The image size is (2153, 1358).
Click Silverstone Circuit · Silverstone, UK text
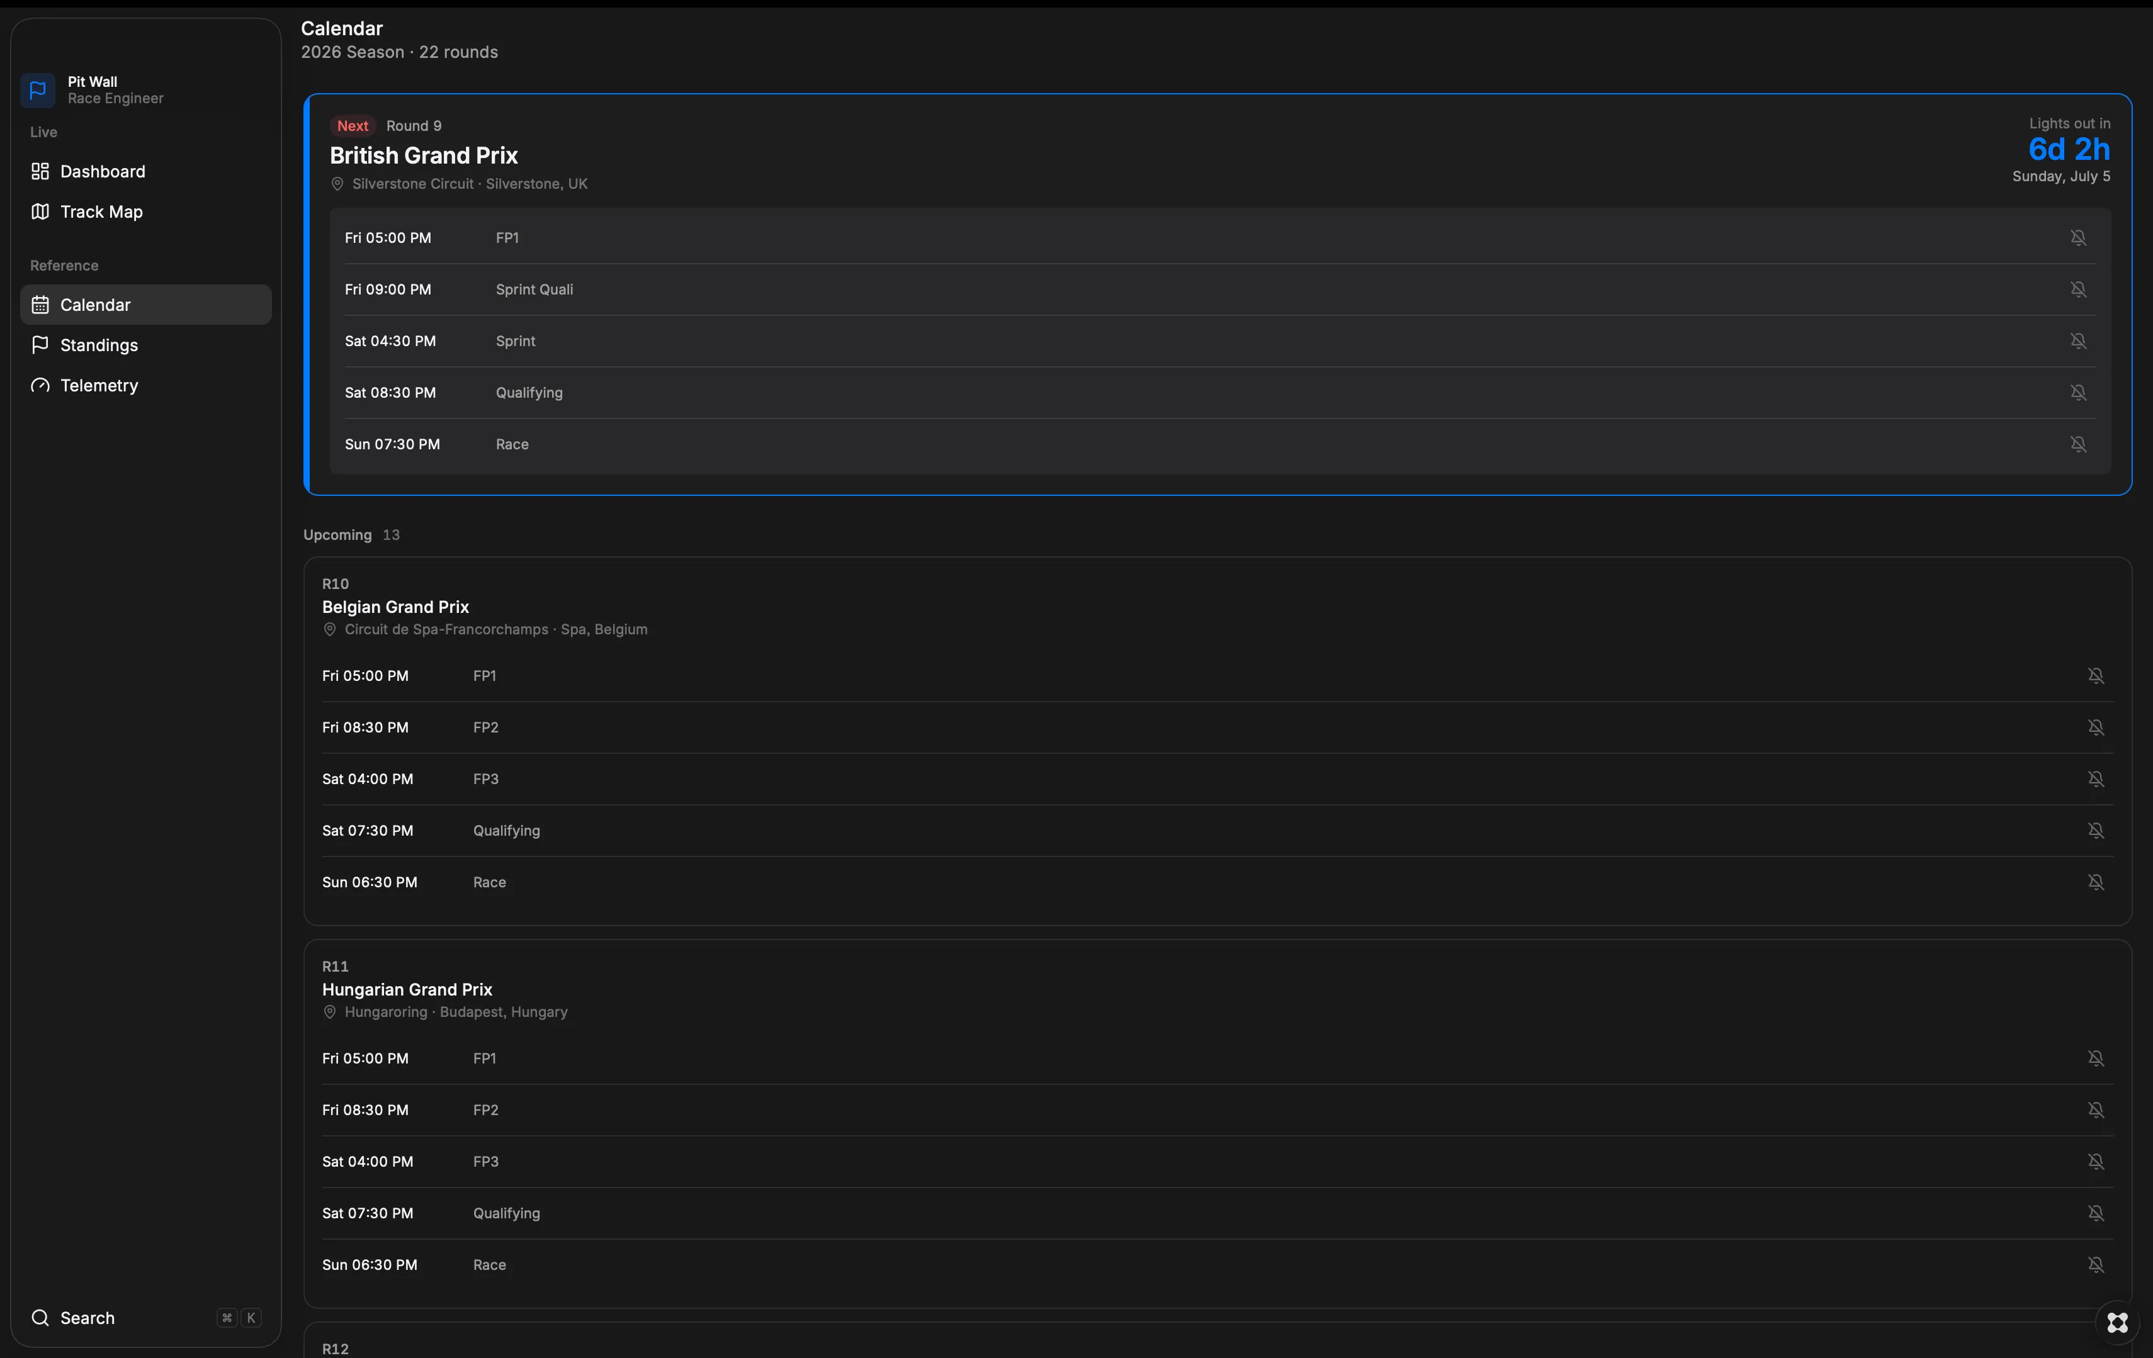tap(470, 184)
